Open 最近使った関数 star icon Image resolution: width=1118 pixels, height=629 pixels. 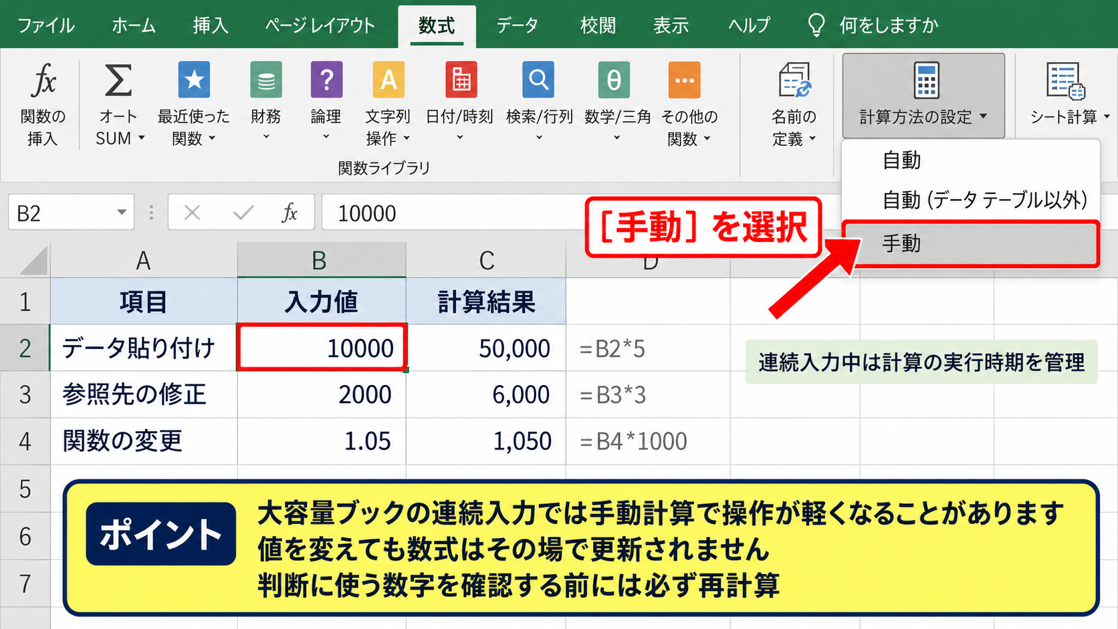coord(194,80)
